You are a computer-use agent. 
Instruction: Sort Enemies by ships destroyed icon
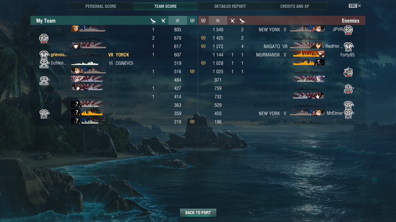click(x=242, y=21)
